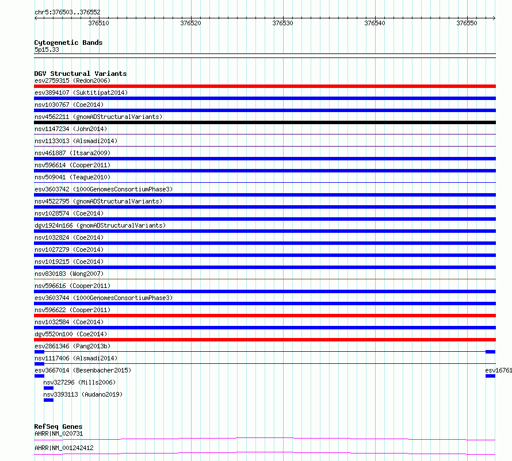Click esv3667014 (Besenbacher2015) label
512x461 pixels.
83,370
